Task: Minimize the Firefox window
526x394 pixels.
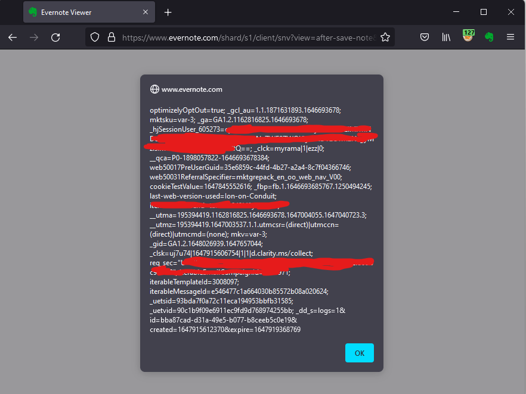Action: click(456, 12)
